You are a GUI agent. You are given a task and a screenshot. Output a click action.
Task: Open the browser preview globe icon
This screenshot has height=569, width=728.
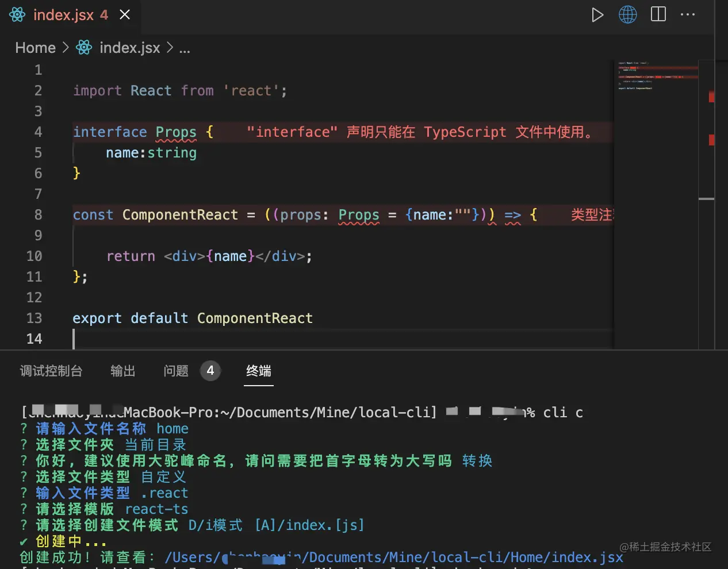[x=628, y=14]
